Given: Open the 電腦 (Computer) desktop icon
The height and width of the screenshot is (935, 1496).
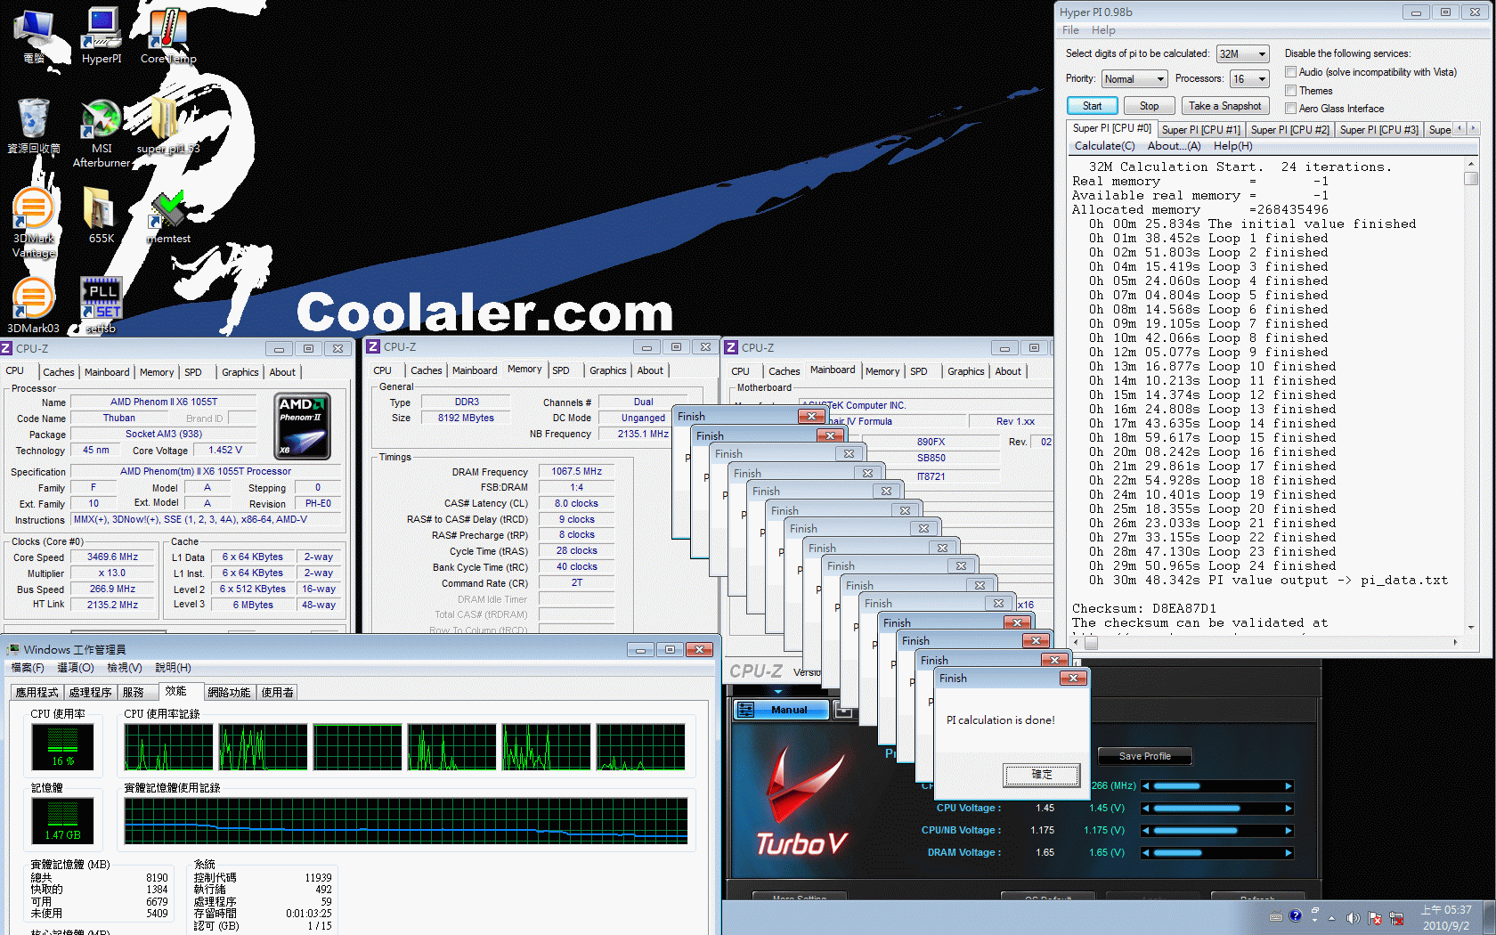Looking at the screenshot, I should (34, 36).
